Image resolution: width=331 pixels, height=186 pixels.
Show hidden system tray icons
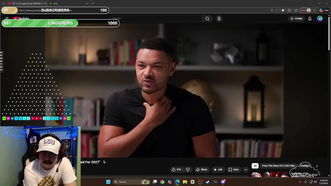(x=300, y=182)
